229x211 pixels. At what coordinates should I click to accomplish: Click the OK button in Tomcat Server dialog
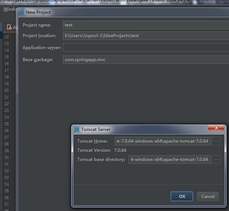(182, 196)
